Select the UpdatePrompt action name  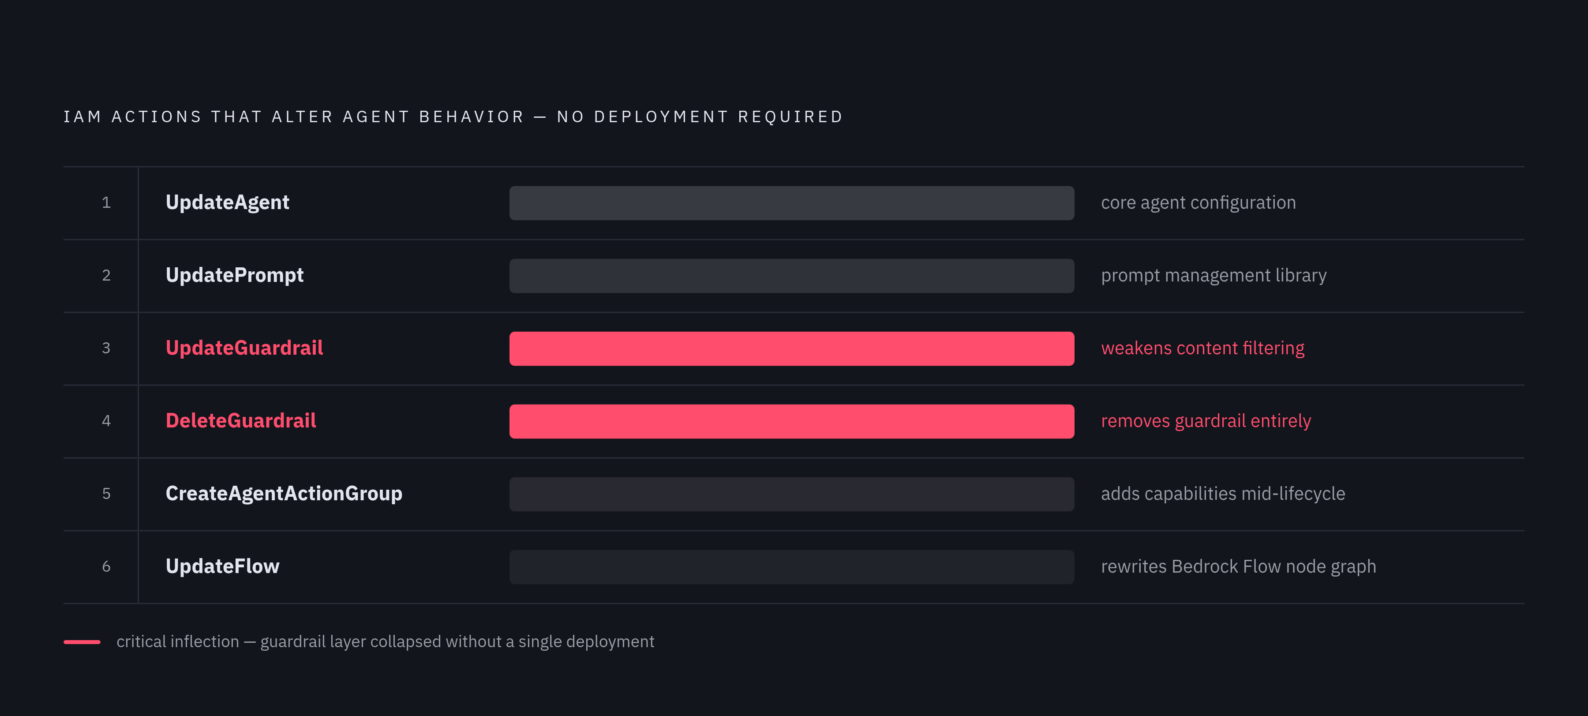[x=235, y=275]
